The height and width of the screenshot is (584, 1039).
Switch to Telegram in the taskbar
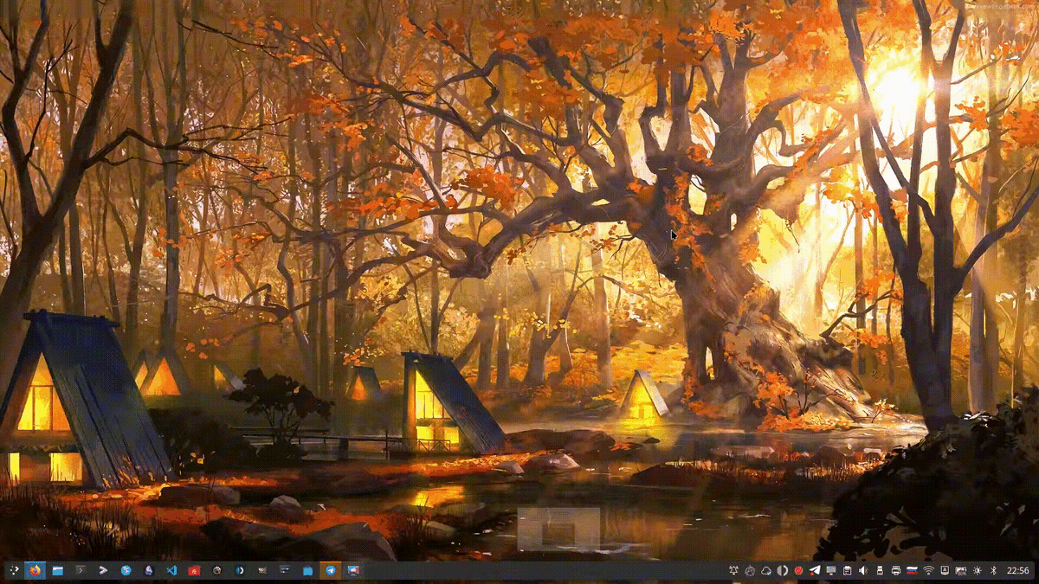coord(331,571)
